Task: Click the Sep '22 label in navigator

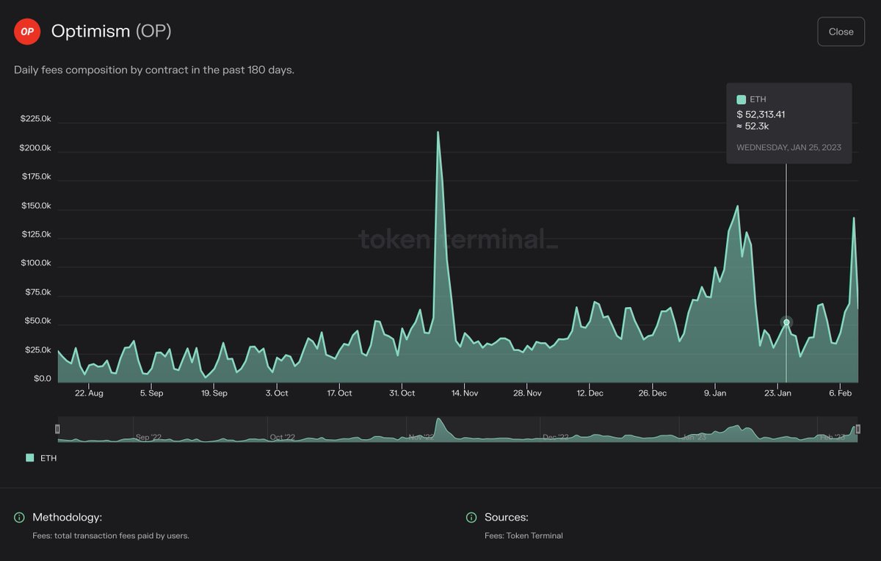Action: coord(148,437)
